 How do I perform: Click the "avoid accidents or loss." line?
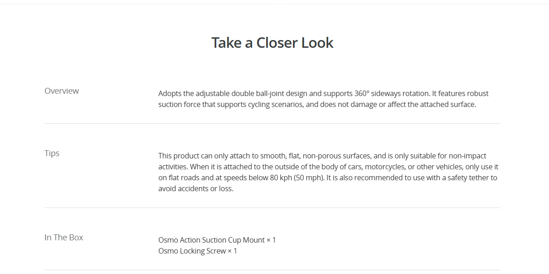click(x=196, y=188)
